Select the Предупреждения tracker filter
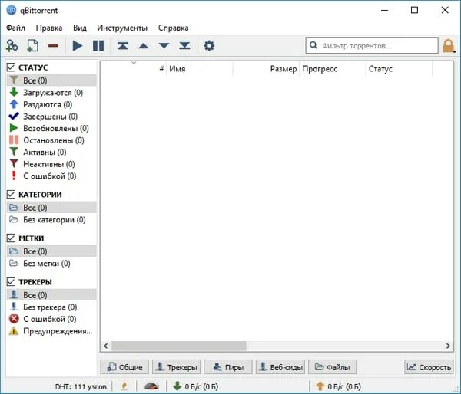The image size is (461, 394). pos(51,331)
